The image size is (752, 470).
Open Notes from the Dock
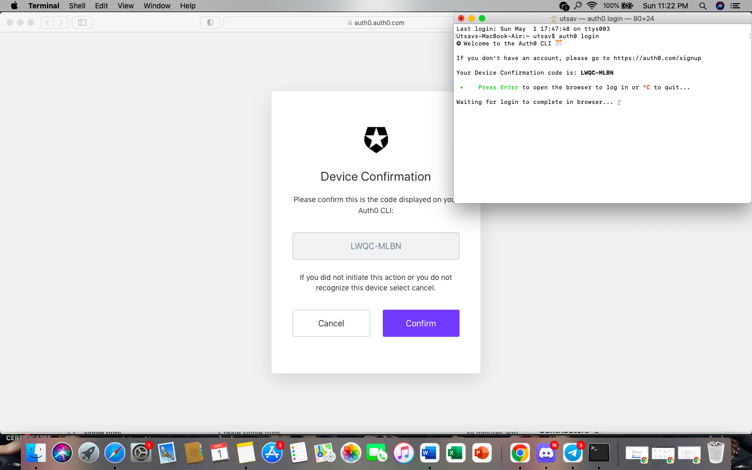click(246, 453)
